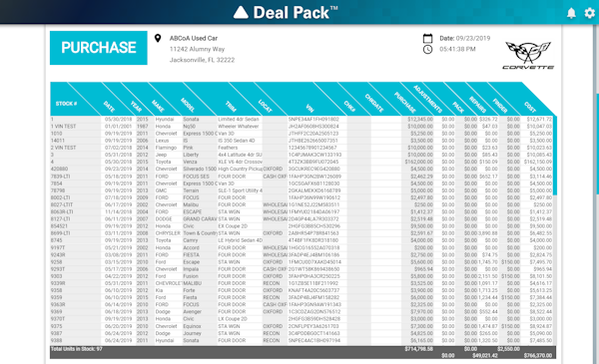Sort by COST column header
This screenshot has height=364, width=599.
click(x=530, y=107)
